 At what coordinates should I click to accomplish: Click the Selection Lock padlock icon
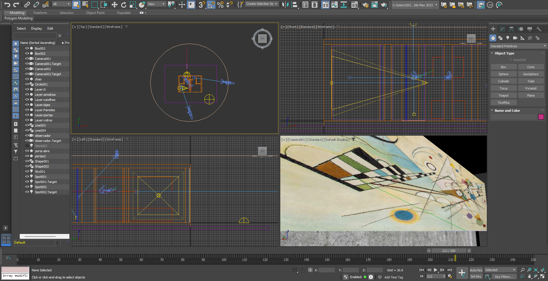tap(303, 270)
